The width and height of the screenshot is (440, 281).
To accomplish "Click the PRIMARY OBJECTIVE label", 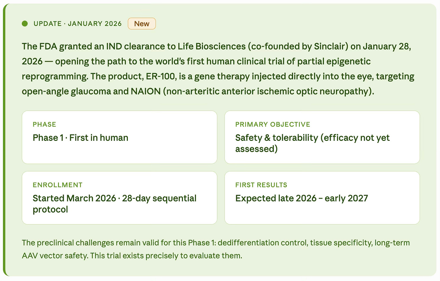I will coord(273,124).
